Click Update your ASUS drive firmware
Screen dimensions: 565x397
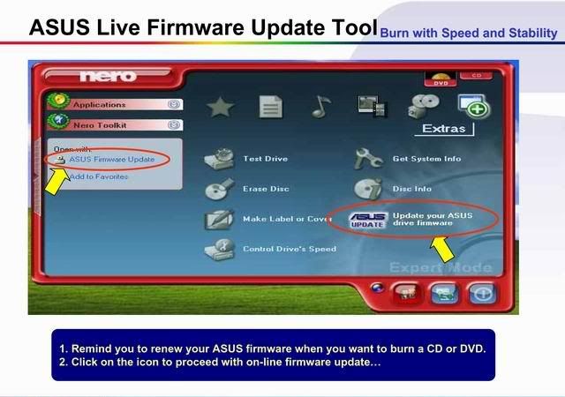pyautogui.click(x=433, y=219)
